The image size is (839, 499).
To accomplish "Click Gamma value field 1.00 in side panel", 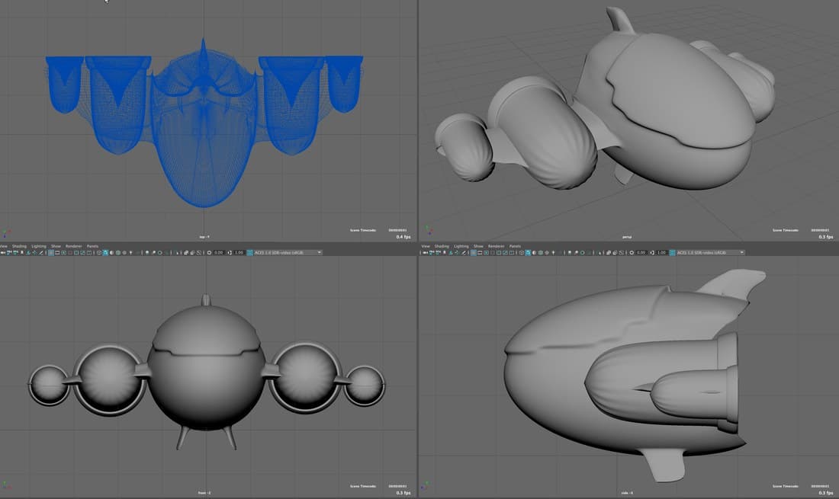I will pos(661,253).
